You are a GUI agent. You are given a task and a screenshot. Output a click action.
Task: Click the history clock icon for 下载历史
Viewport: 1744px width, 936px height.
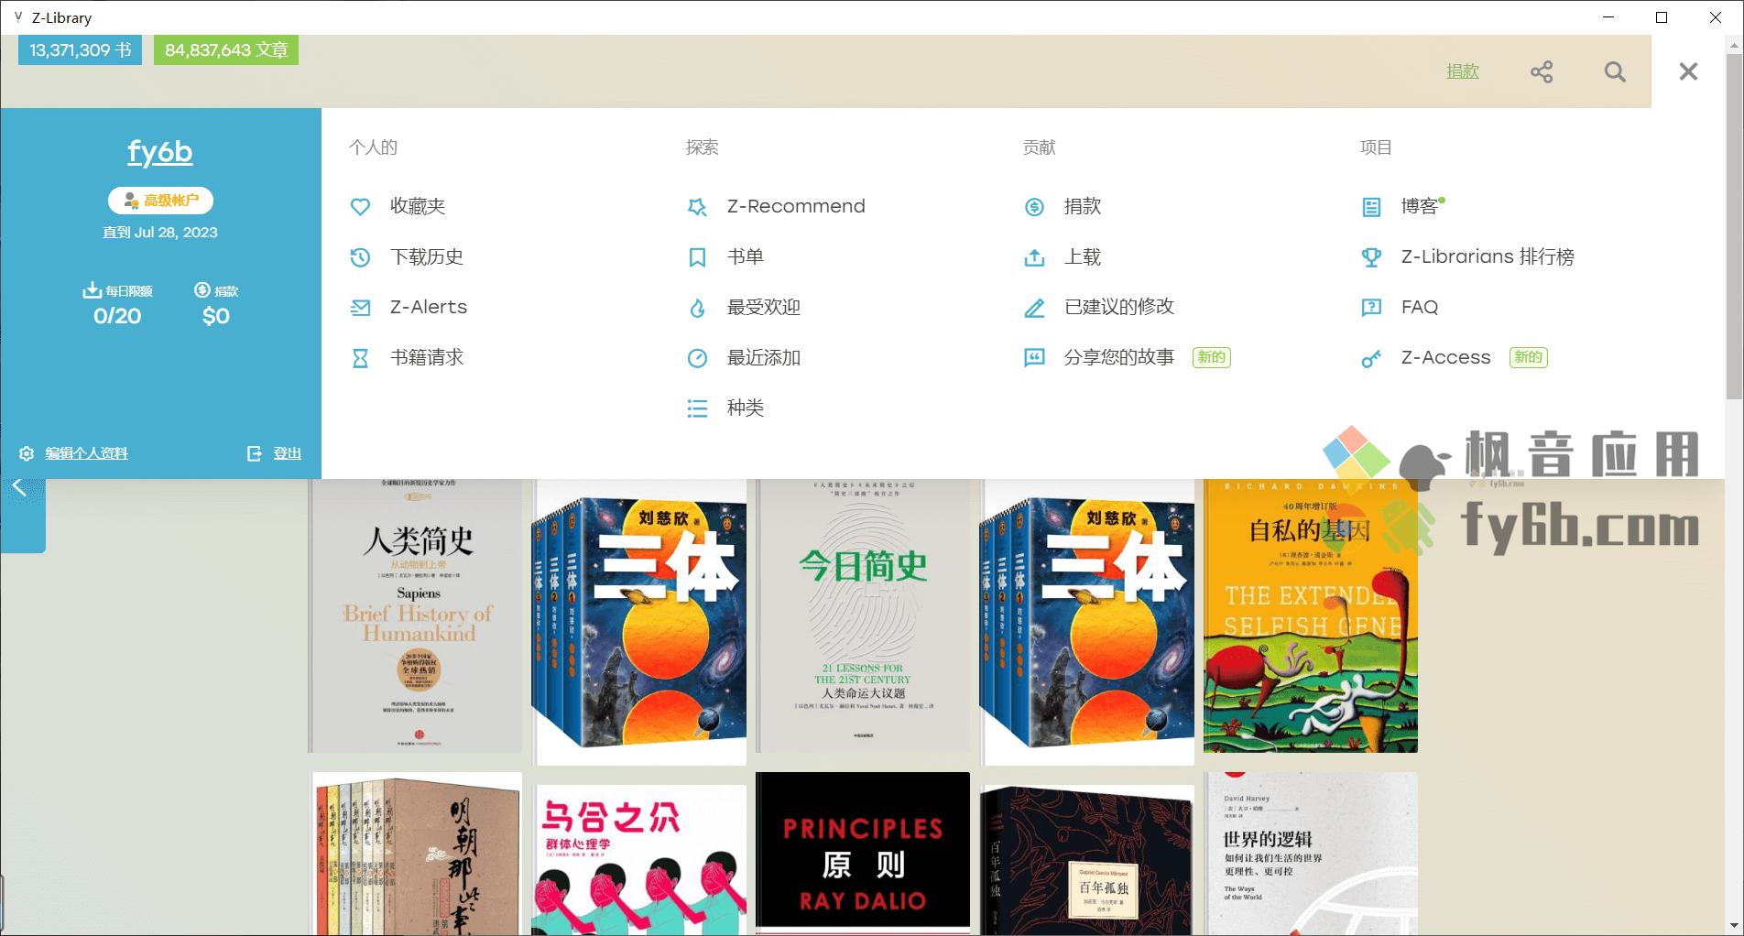[x=360, y=257]
